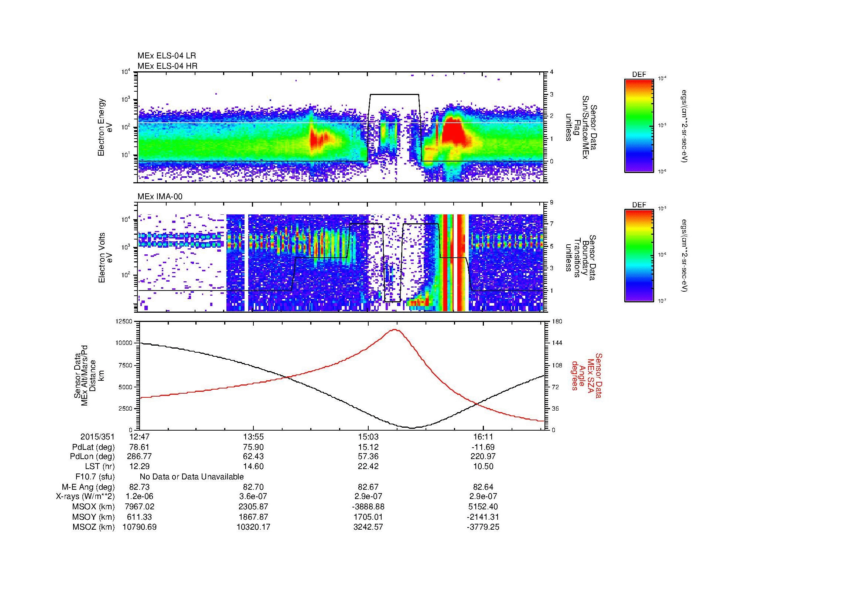This screenshot has width=864, height=611.
Task: Select the 'MSOZ (km)' row label
Action: coord(94,527)
